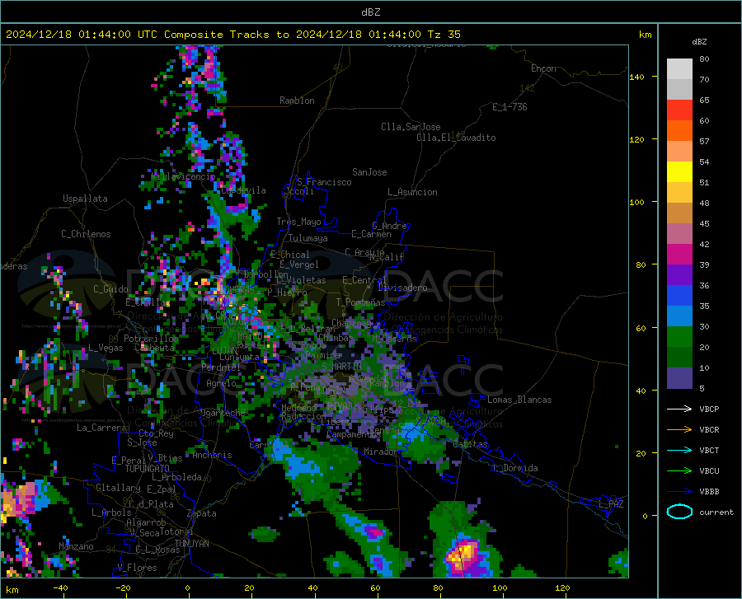Click the cyan 'current' ellipse legend icon

tap(679, 512)
